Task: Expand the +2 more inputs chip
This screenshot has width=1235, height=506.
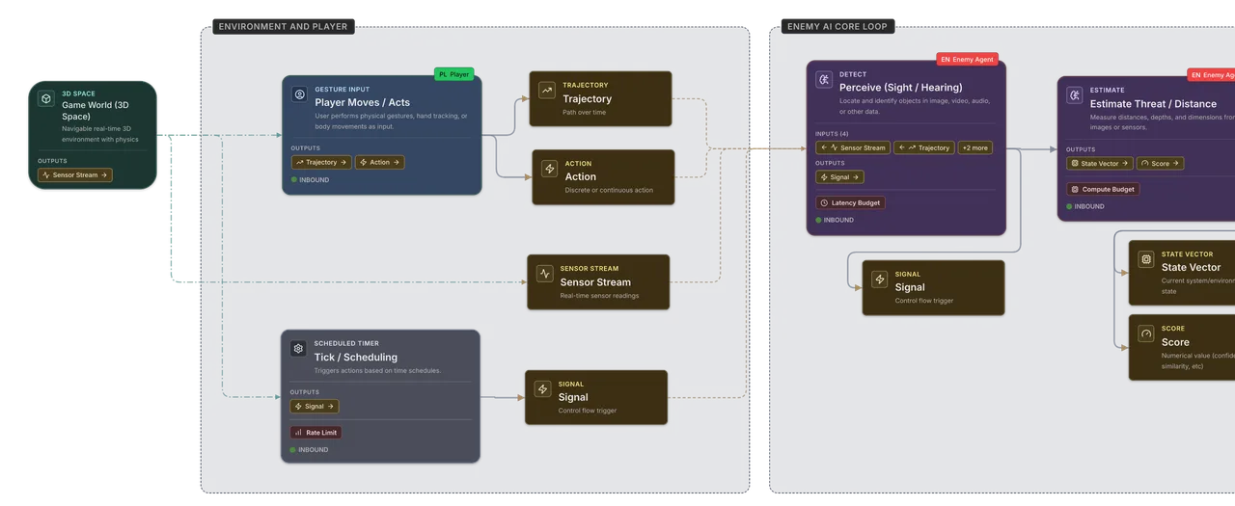Action: pyautogui.click(x=974, y=148)
